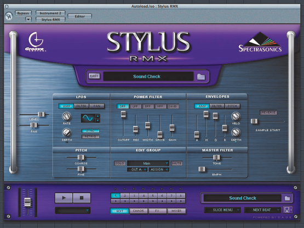Select the LFO AMP tab

(66, 106)
